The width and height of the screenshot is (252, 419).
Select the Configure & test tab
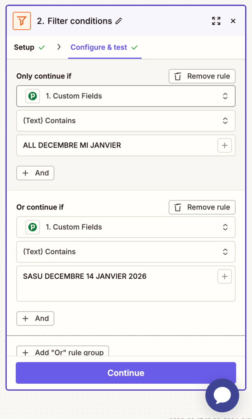click(x=104, y=47)
